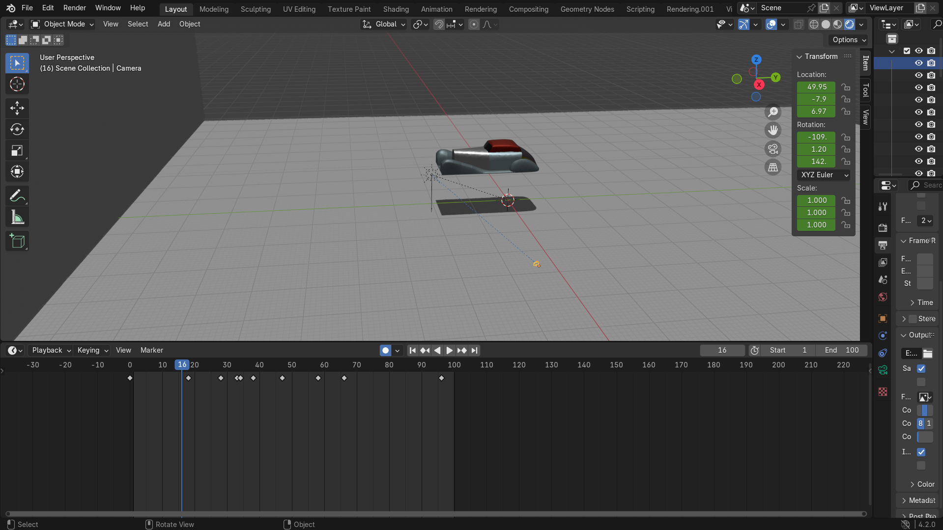Switch to rendered viewport shading
Screen dimensions: 943x530
pos(850,24)
